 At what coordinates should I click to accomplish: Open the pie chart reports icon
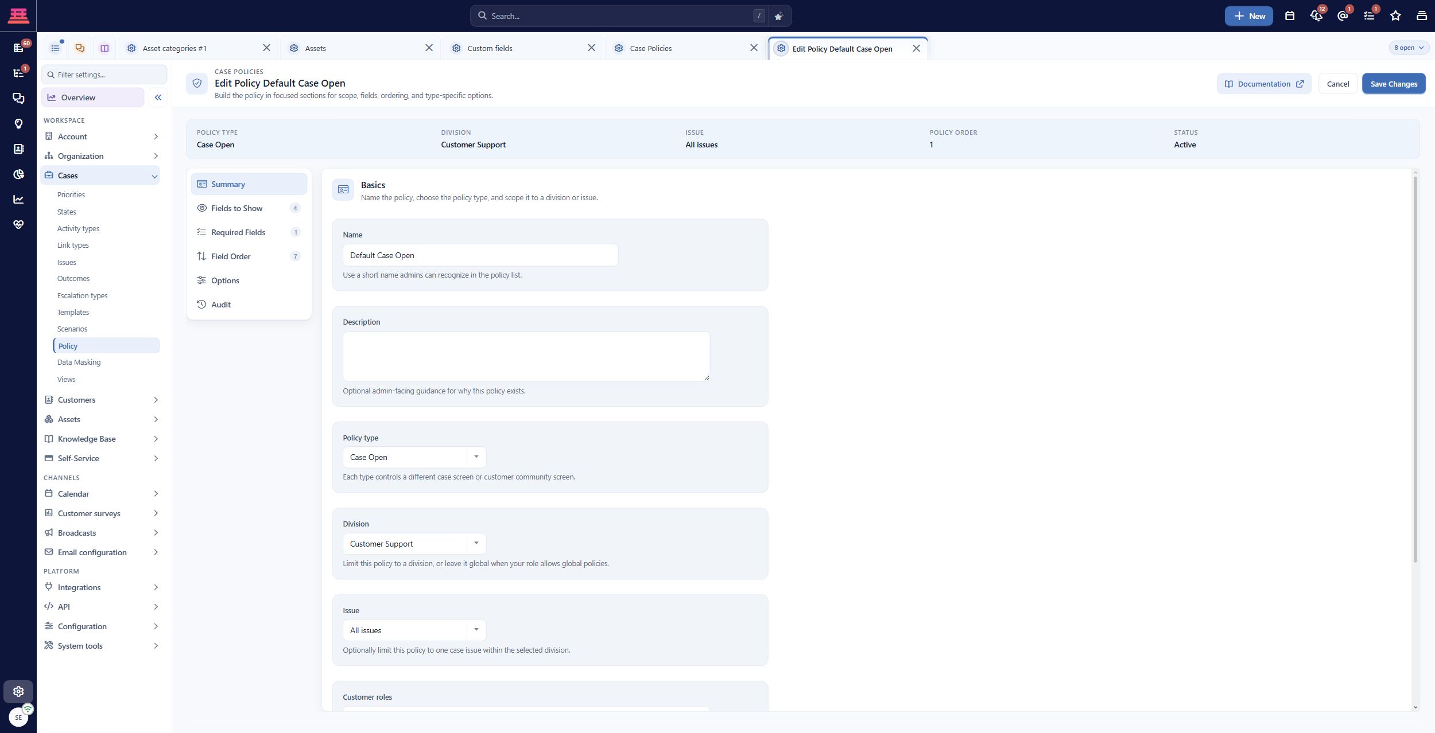pos(18,174)
